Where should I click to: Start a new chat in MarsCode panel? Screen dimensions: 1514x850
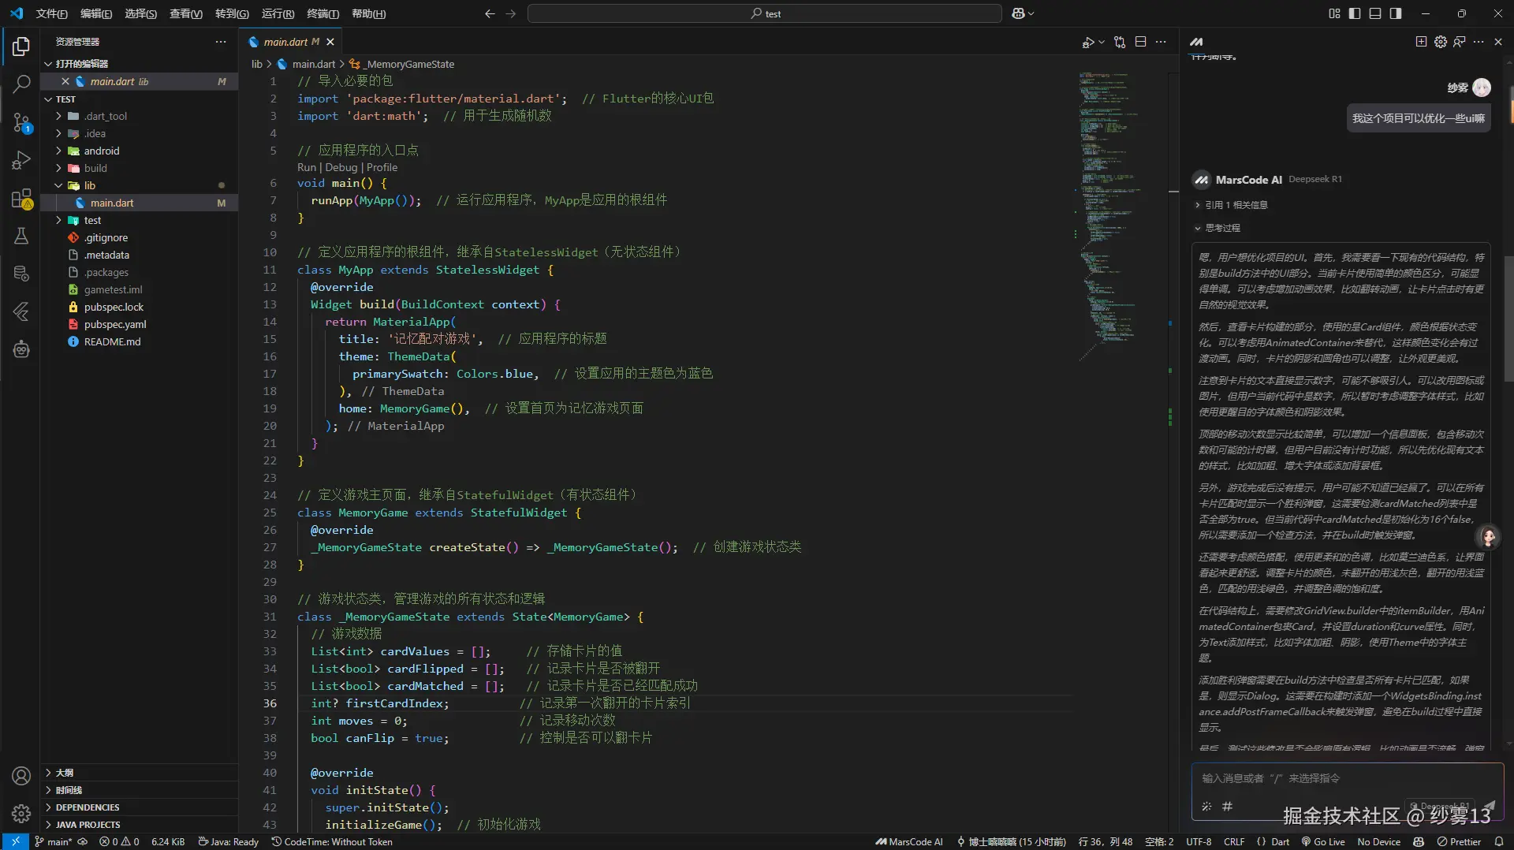pos(1421,42)
